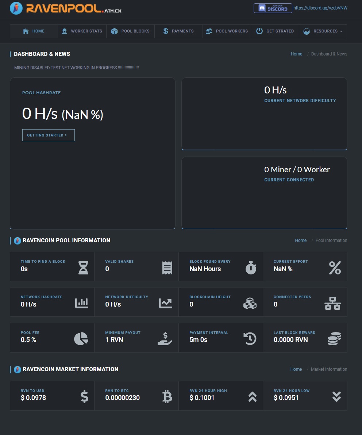Click the RavenPool logo in header
The height and width of the screenshot is (435, 362).
click(x=66, y=8)
